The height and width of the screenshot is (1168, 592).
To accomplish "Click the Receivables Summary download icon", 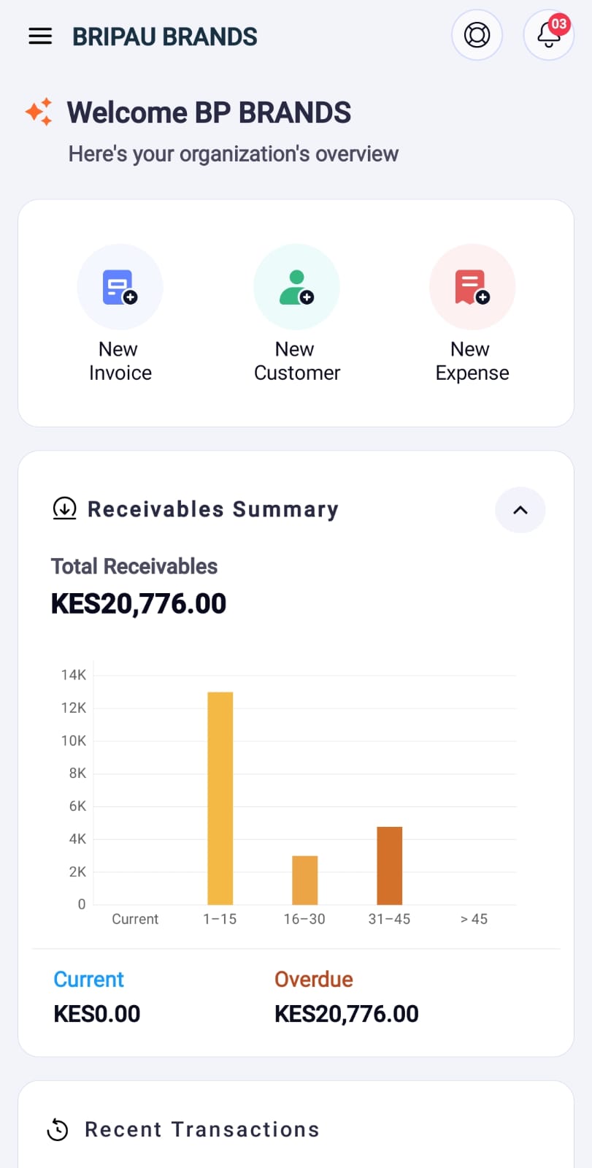I will point(64,508).
